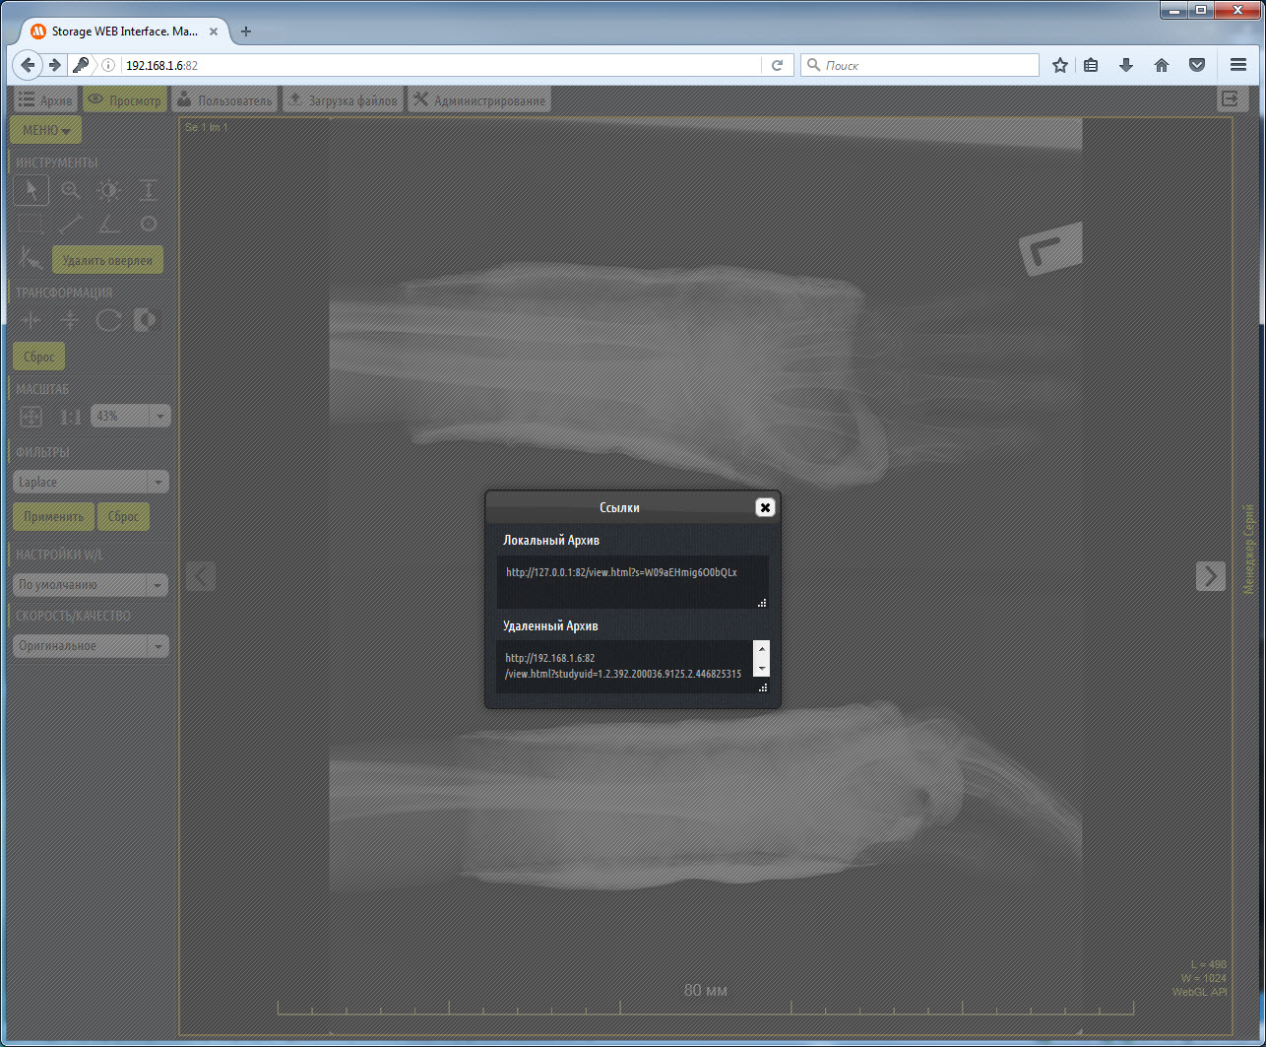Click the Поиск search box
Viewport: 1266px width, 1047px height.
920,65
